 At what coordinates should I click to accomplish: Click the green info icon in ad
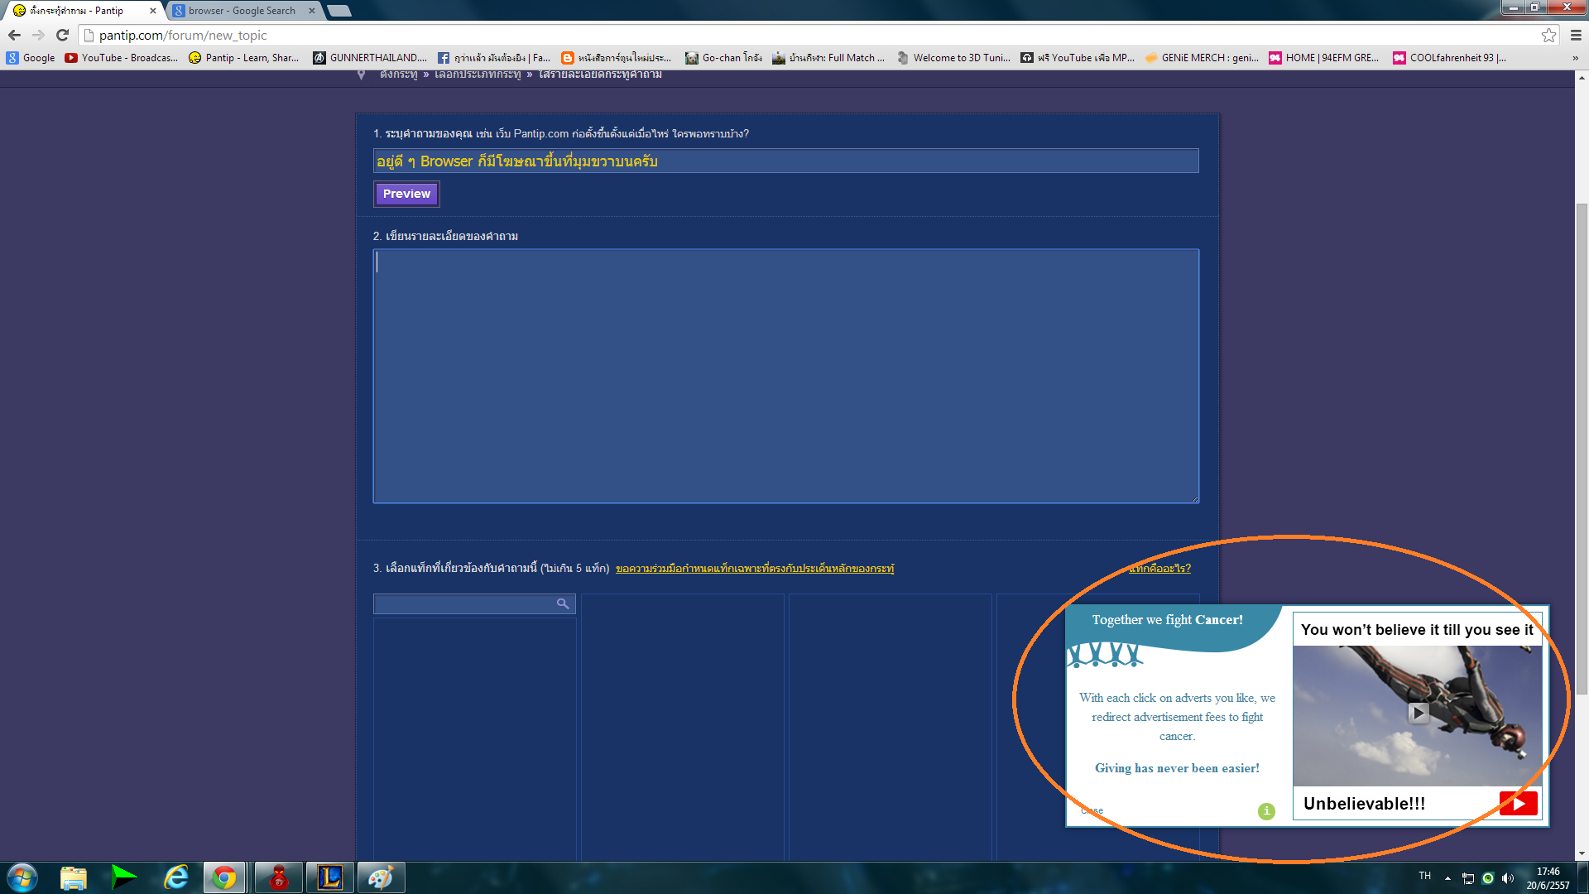(x=1266, y=811)
